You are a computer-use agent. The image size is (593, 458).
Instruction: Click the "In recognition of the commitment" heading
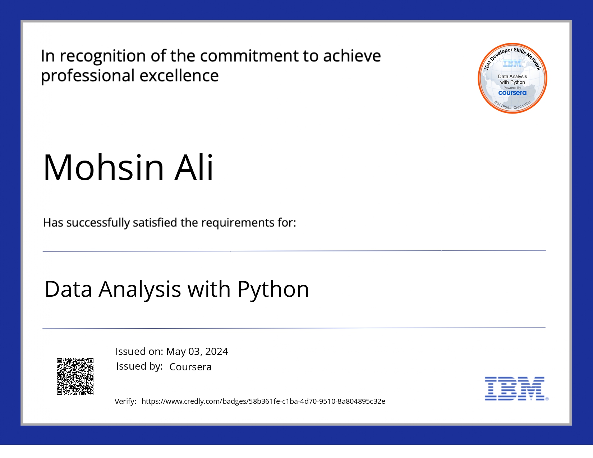pos(211,56)
